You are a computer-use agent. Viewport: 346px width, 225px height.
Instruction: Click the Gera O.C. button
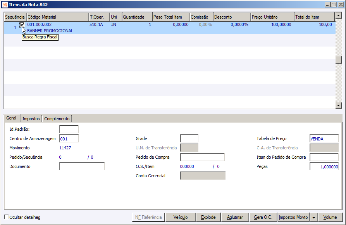(263, 217)
